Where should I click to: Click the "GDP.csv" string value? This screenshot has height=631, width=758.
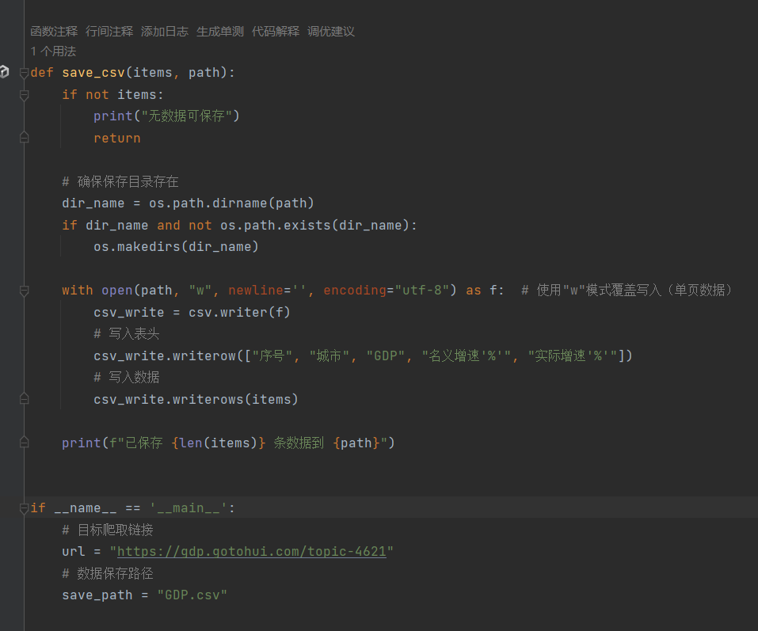[192, 595]
